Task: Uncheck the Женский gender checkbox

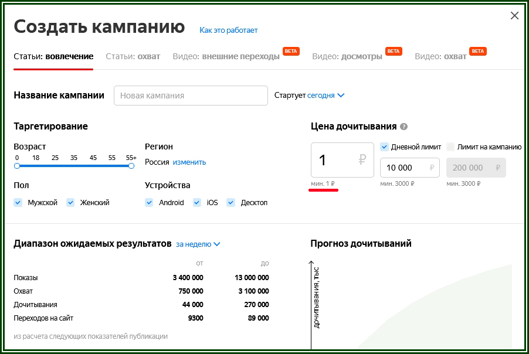Action: (x=70, y=202)
